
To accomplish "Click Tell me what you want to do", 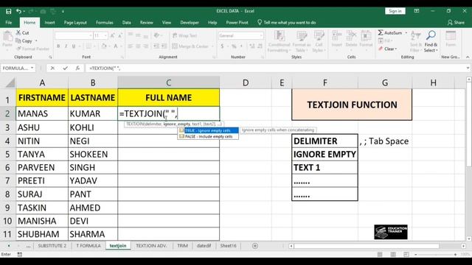I will pyautogui.click(x=290, y=22).
